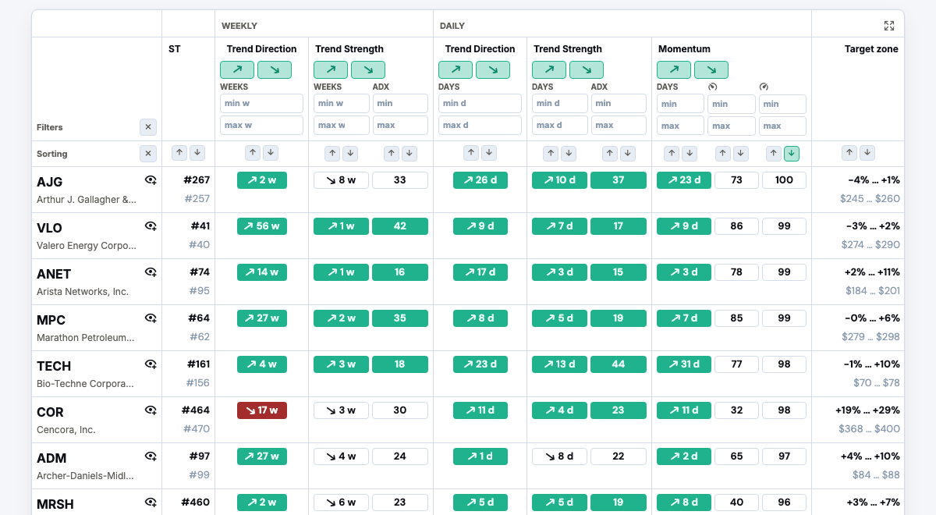Click COR red 17 w downtrend badge
Image resolution: width=936 pixels, height=515 pixels.
[x=262, y=410]
